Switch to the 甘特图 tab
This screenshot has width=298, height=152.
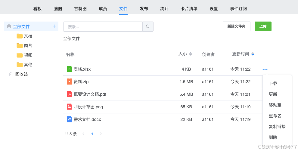80,9
